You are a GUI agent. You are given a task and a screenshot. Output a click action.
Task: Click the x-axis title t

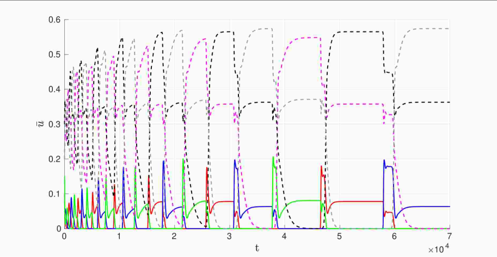(x=257, y=248)
